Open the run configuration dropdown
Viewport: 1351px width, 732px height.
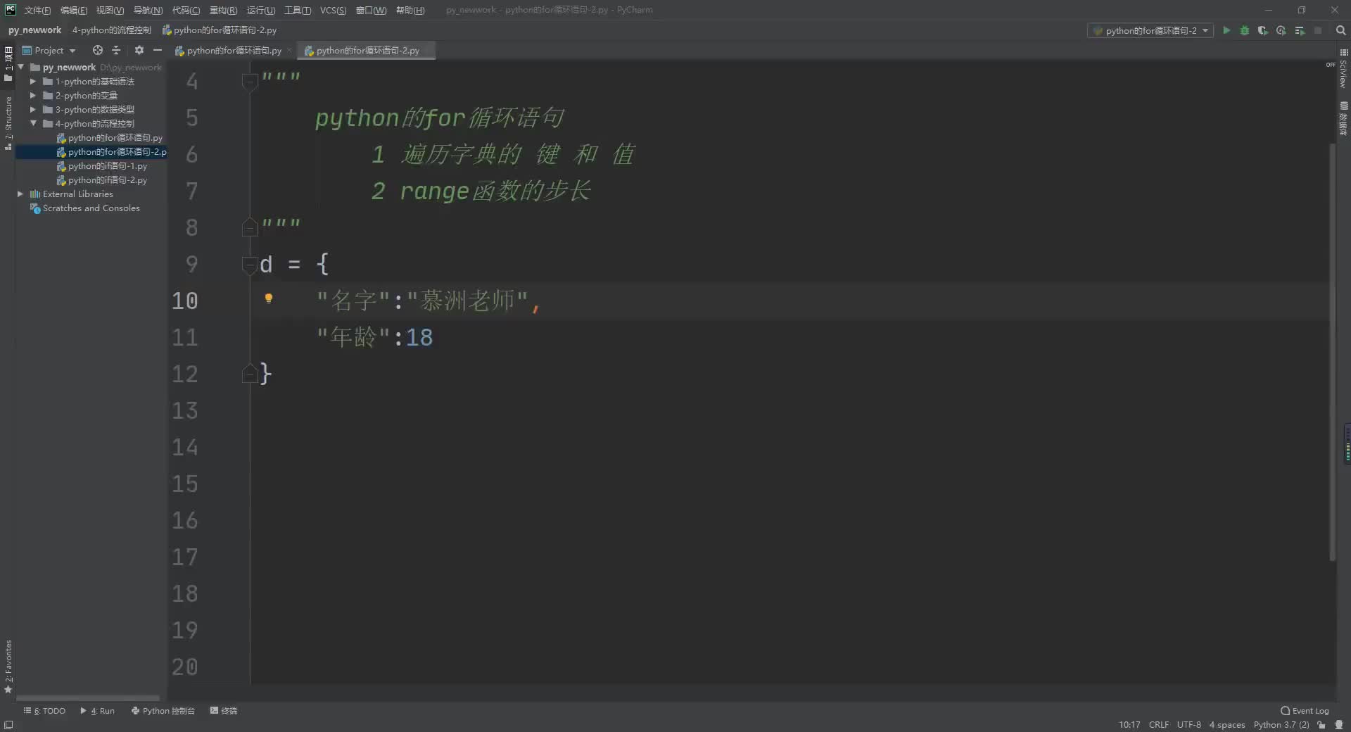(1150, 30)
